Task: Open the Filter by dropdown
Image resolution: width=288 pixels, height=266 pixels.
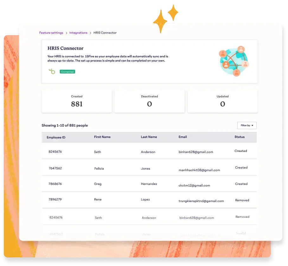Action: (x=247, y=125)
